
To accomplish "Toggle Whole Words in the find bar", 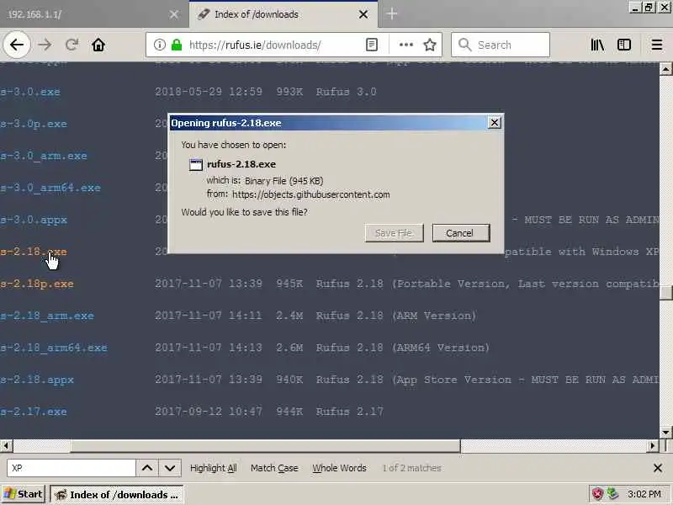I will click(340, 468).
